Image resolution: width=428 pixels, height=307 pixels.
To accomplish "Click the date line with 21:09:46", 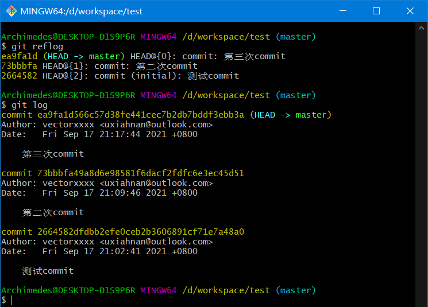I will pyautogui.click(x=99, y=193).
